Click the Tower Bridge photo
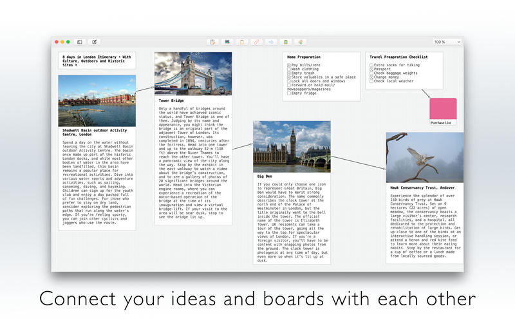This screenshot has width=515, height=322. [193, 73]
